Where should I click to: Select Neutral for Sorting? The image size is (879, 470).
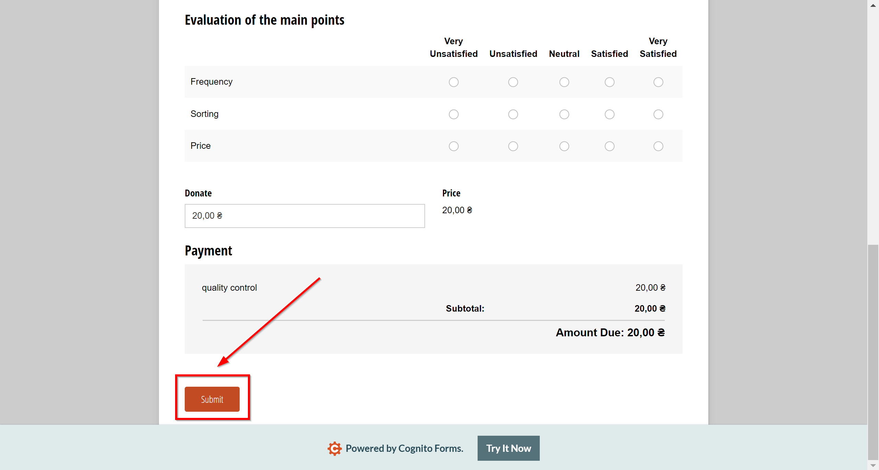coord(564,114)
